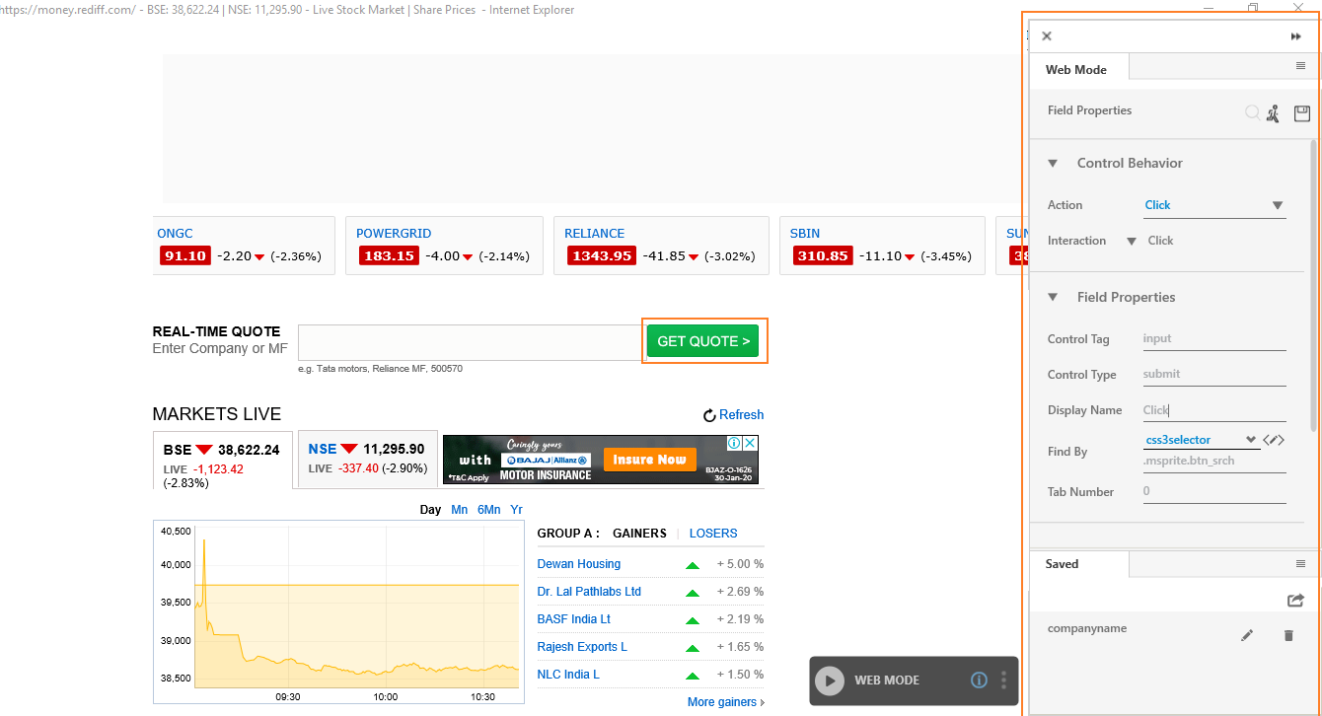Focus the Display Name text field
Viewport: 1322px width, 716px height.
tap(1214, 409)
